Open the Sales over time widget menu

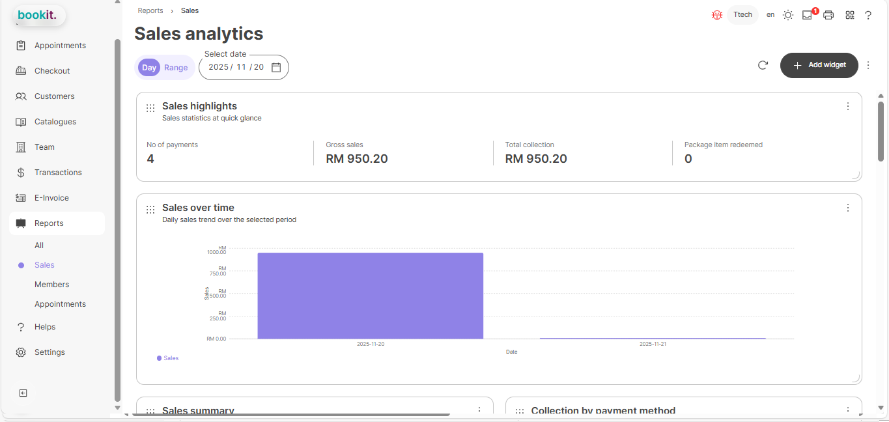[x=848, y=208]
